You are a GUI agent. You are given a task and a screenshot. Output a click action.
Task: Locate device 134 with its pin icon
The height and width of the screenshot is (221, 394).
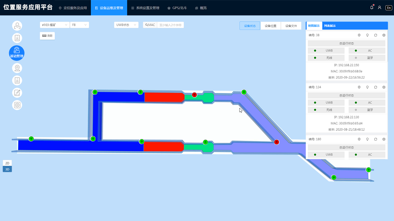pos(359,87)
